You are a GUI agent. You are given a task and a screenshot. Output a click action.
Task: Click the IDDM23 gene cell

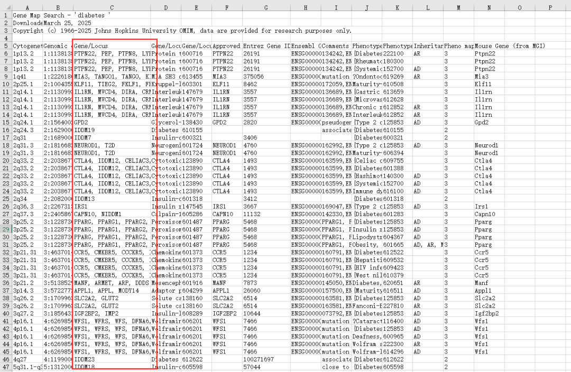click(85, 359)
